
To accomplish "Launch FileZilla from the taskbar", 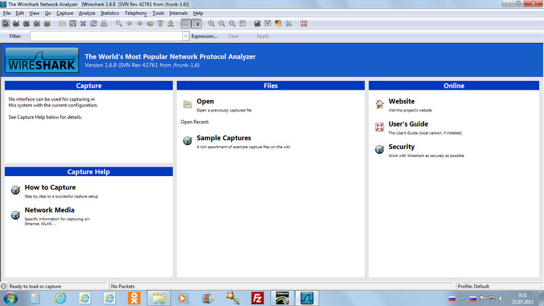I will [x=258, y=298].
